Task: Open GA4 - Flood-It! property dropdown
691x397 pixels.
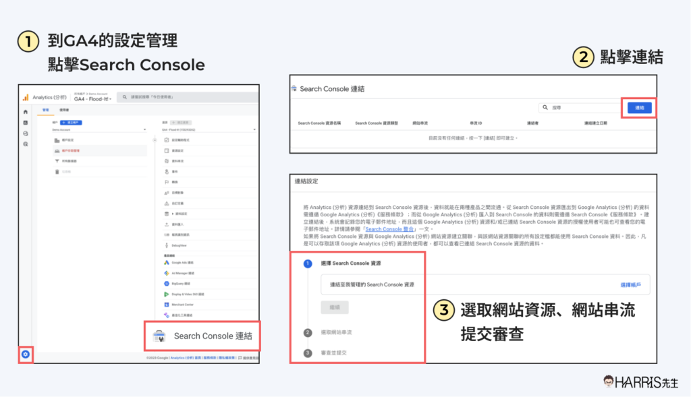Action: [x=93, y=99]
